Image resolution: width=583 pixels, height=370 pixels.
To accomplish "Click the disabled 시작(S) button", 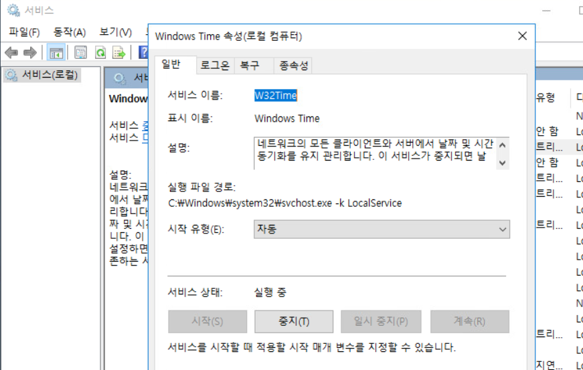I will tap(207, 321).
